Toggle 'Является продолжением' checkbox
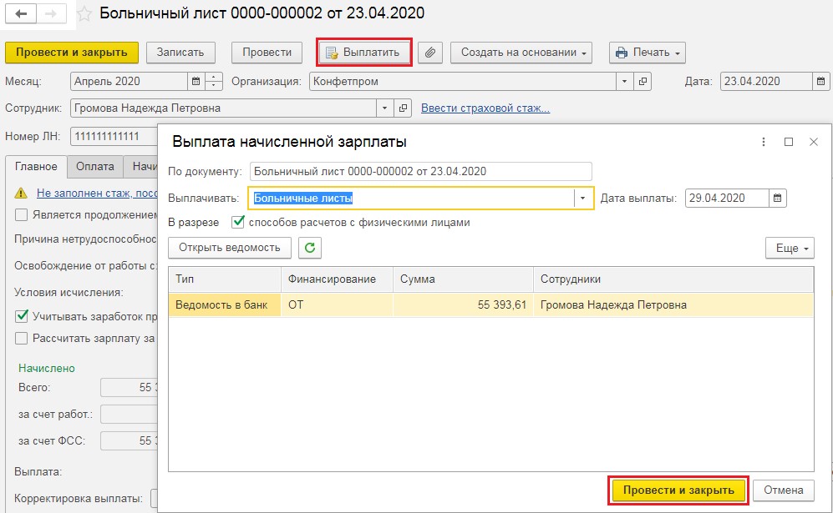This screenshot has height=513, width=833. tap(21, 215)
